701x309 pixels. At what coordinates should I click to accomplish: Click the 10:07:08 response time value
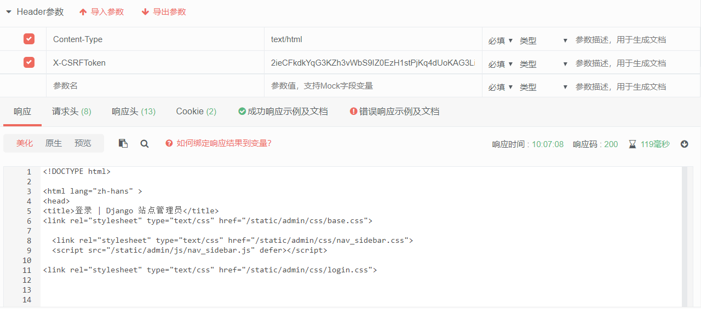548,144
